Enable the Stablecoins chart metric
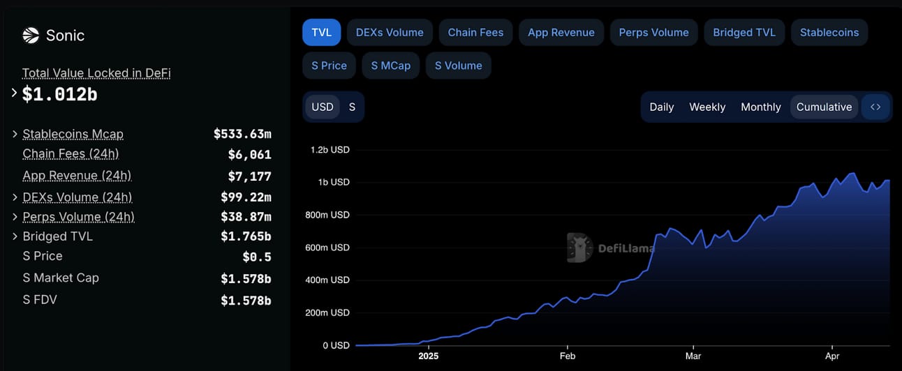The height and width of the screenshot is (371, 902). pyautogui.click(x=829, y=32)
